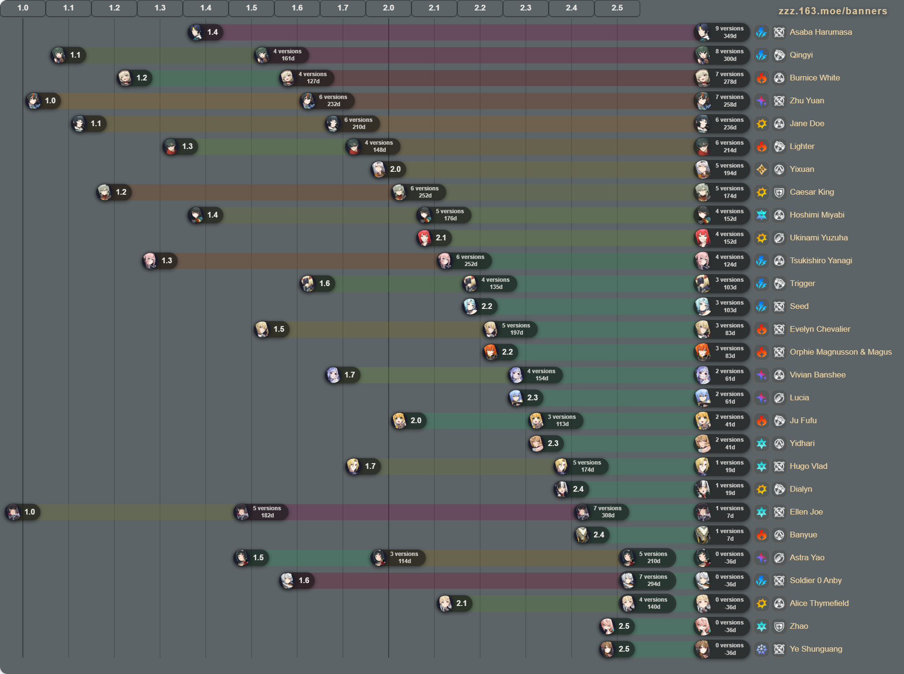
Task: Select the fire element icon beside Lighter
Action: click(762, 147)
